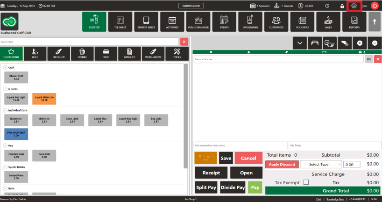The image size is (382, 202).
Task: Select the Pro-Shop category tab
Action: coord(59,54)
